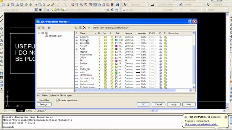Click the Cancel button

[x=158, y=104]
